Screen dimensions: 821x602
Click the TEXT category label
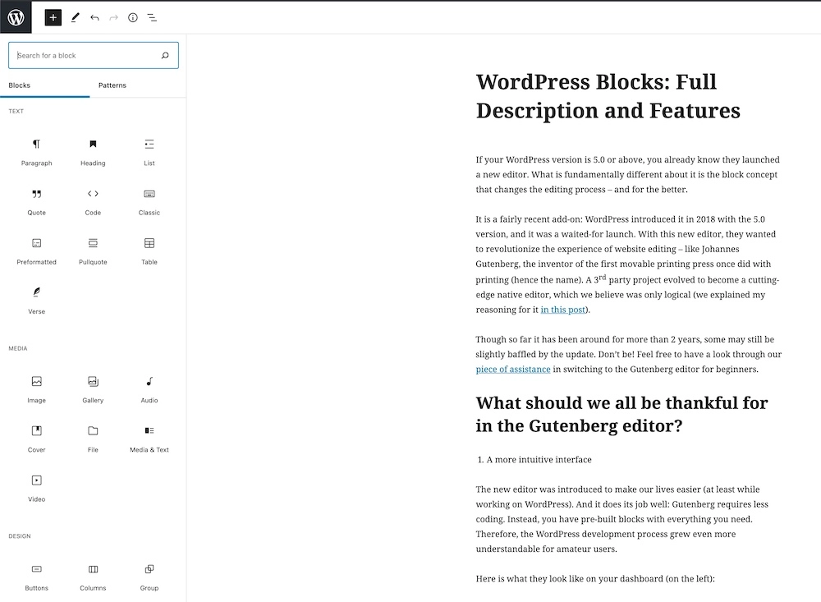[16, 111]
